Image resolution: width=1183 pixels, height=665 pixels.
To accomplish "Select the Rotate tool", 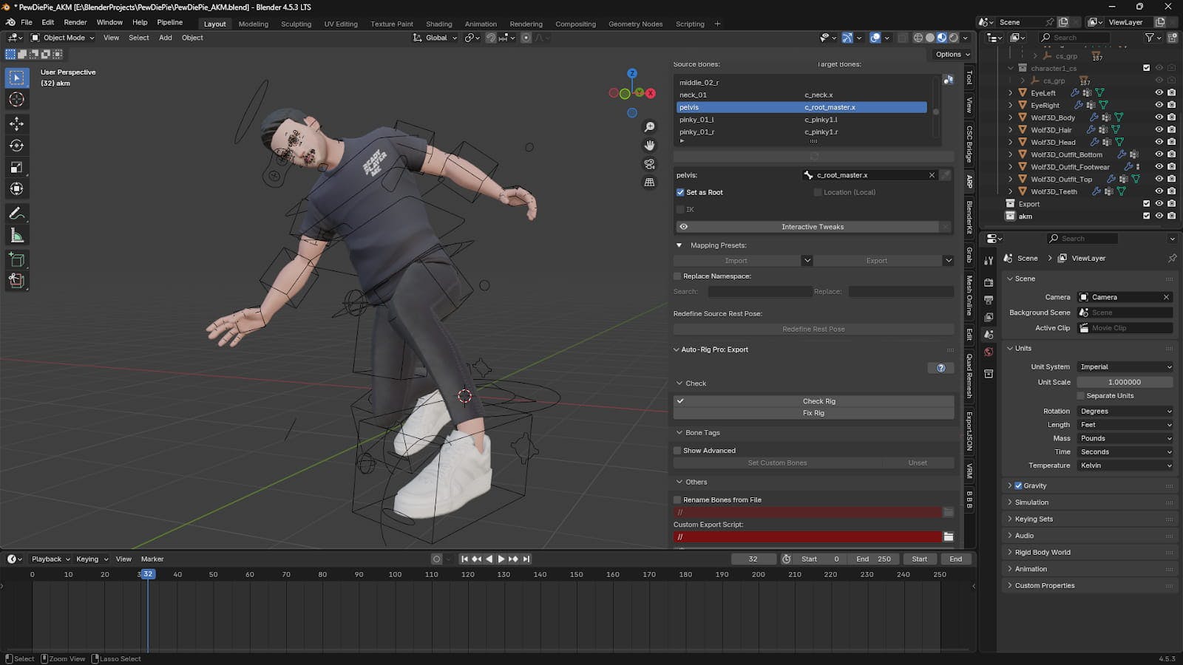I will (x=16, y=146).
